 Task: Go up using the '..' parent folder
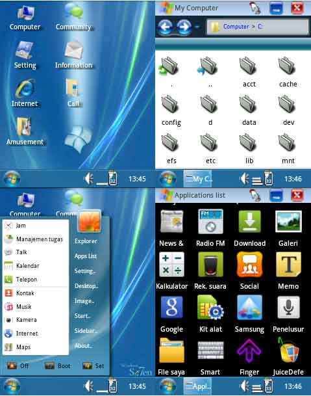pyautogui.click(x=208, y=72)
